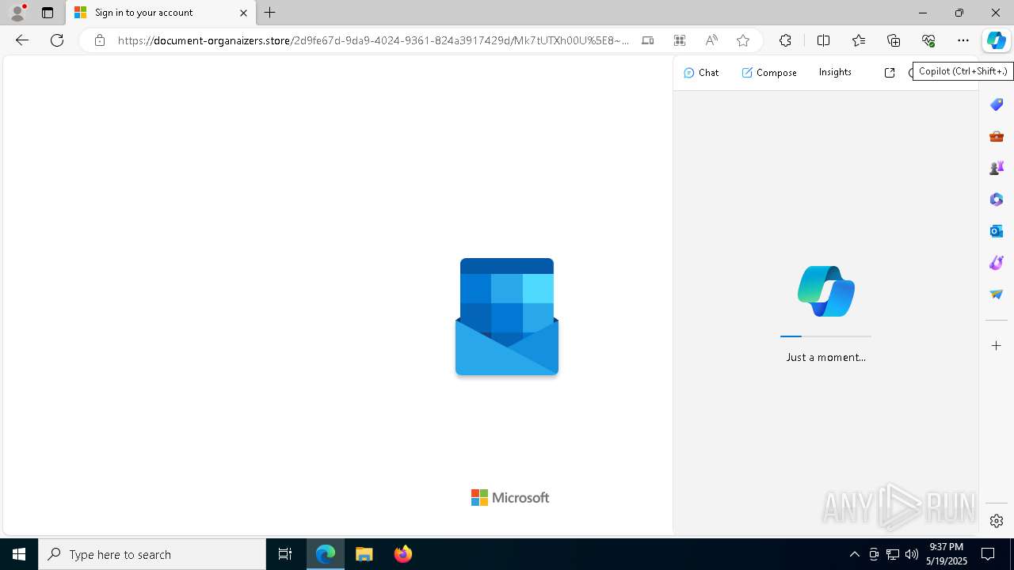
Task: Click the taskbar search box
Action: pos(152,554)
